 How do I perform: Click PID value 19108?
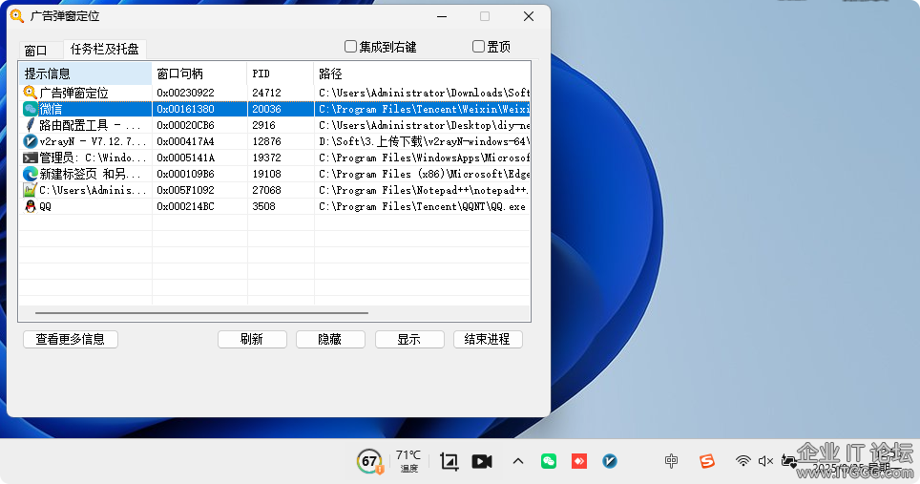[266, 174]
